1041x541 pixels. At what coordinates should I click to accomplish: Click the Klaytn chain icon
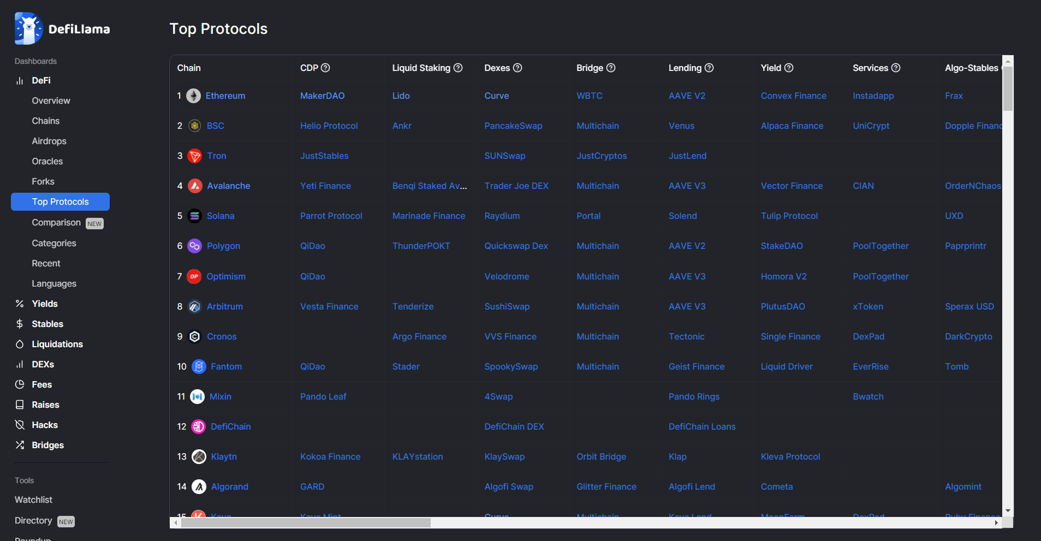[199, 457]
